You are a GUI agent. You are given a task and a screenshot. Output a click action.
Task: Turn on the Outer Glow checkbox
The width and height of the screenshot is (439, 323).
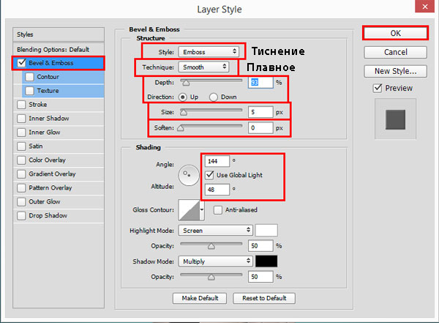[21, 201]
